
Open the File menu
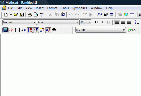pos(10,8)
